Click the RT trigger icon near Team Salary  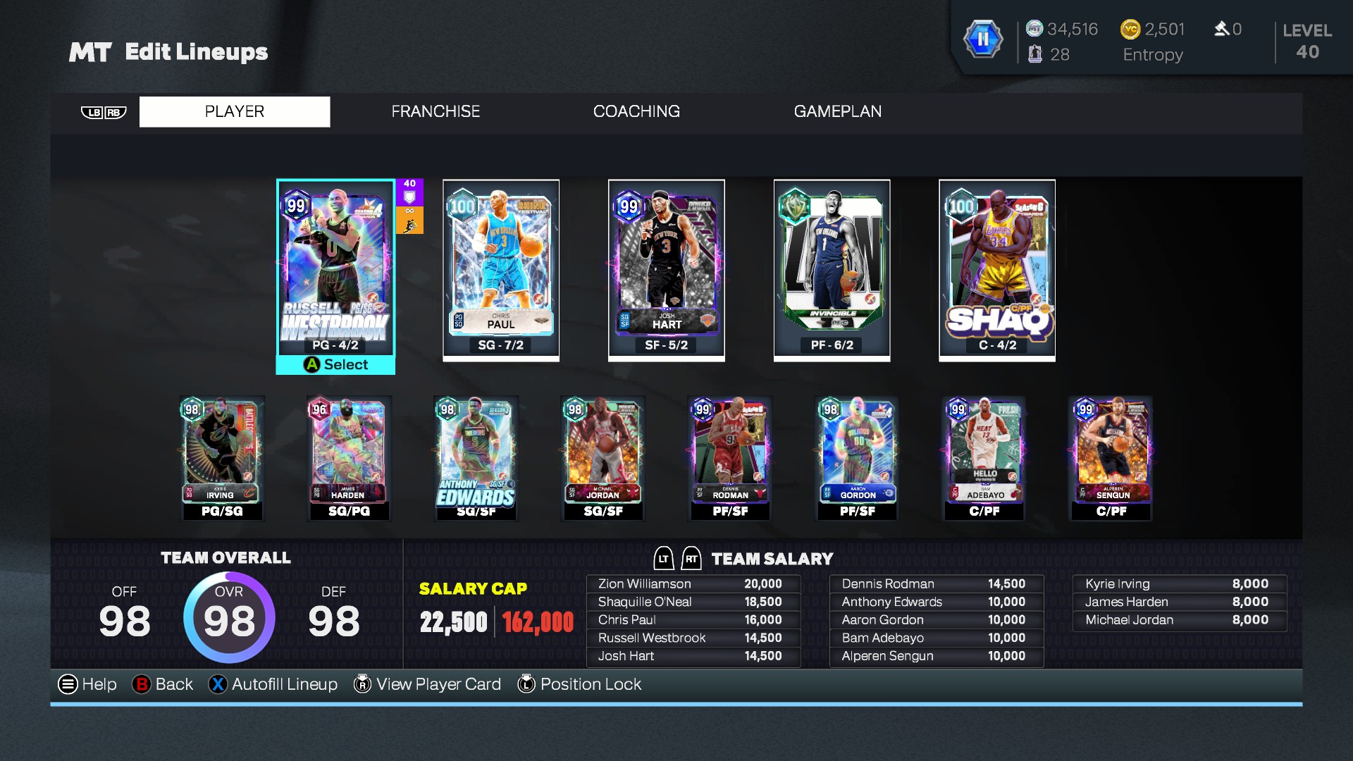691,559
